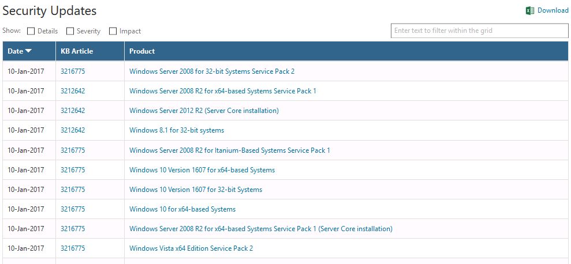Open Windows Server 2012 R2 Server Core link
The image size is (571, 264).
coord(204,111)
